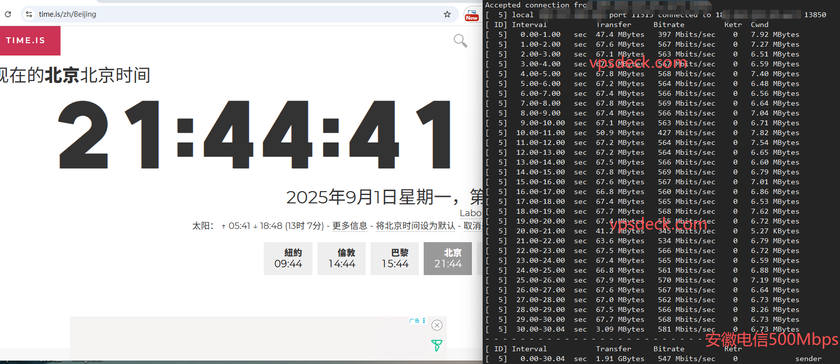Select the 巴黎 15:44 city tile
Screen dimensions: 840x364
click(395, 258)
